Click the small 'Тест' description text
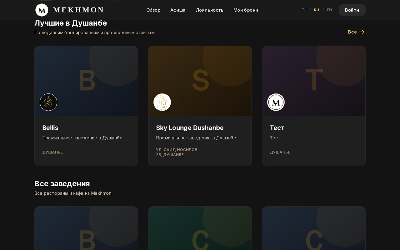Screen dimensions: 400x250 275,138
